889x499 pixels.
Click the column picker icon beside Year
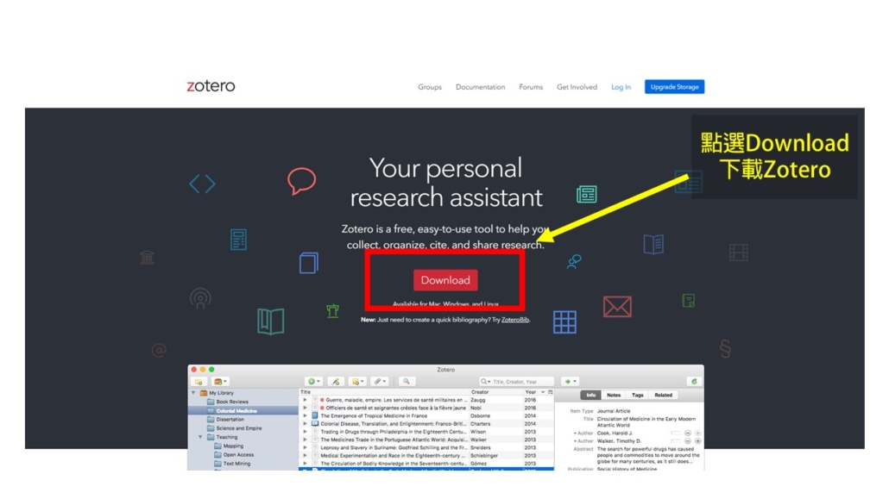551,392
